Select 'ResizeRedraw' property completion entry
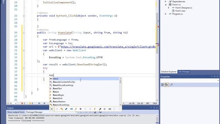This screenshot has width=220, height=124. click(84, 102)
